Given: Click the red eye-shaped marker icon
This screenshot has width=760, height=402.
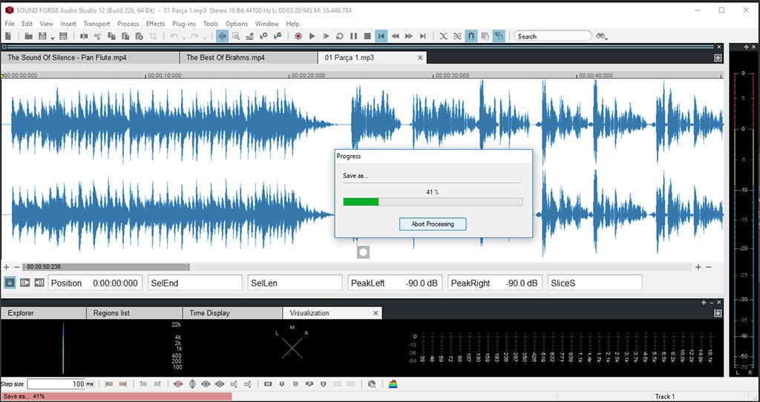Looking at the screenshot, I should tap(178, 384).
